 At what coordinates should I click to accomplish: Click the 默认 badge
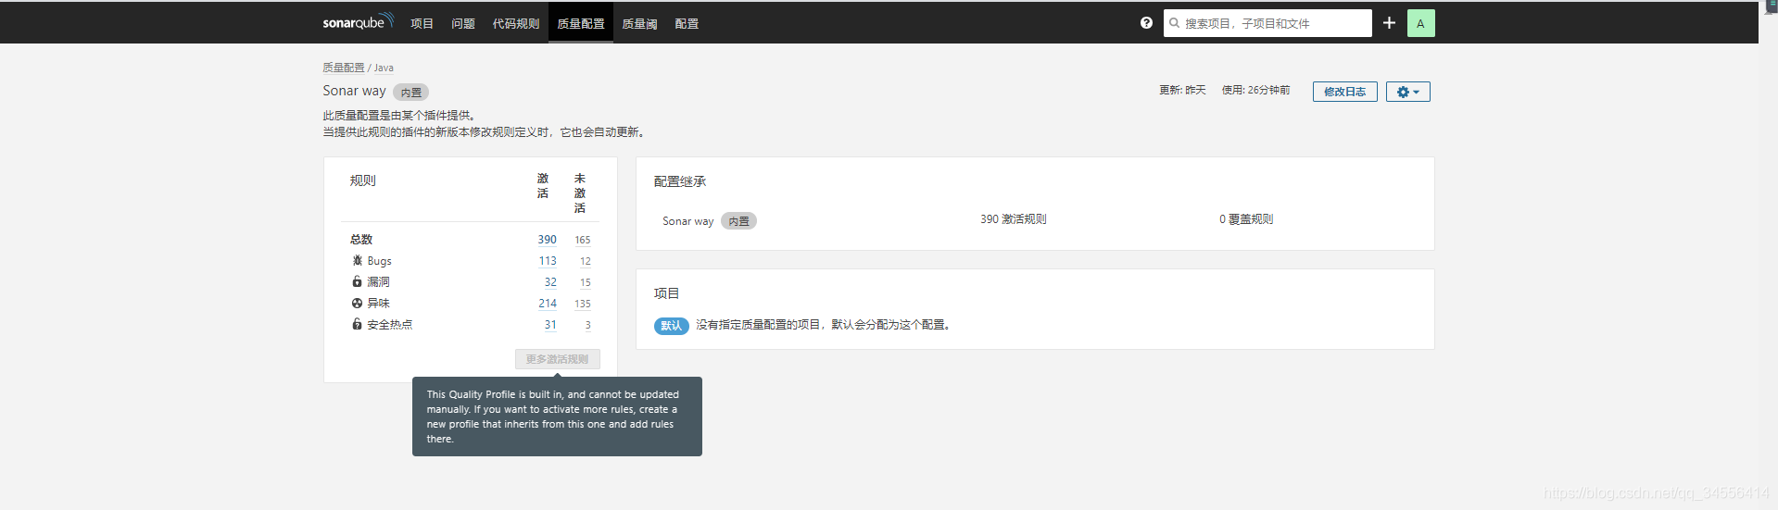point(671,326)
